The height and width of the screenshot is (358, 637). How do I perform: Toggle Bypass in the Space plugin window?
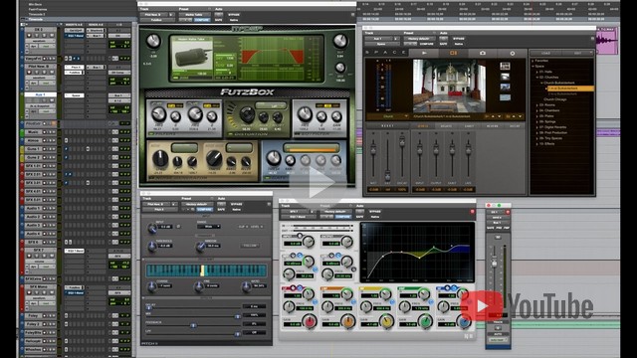pos(459,39)
